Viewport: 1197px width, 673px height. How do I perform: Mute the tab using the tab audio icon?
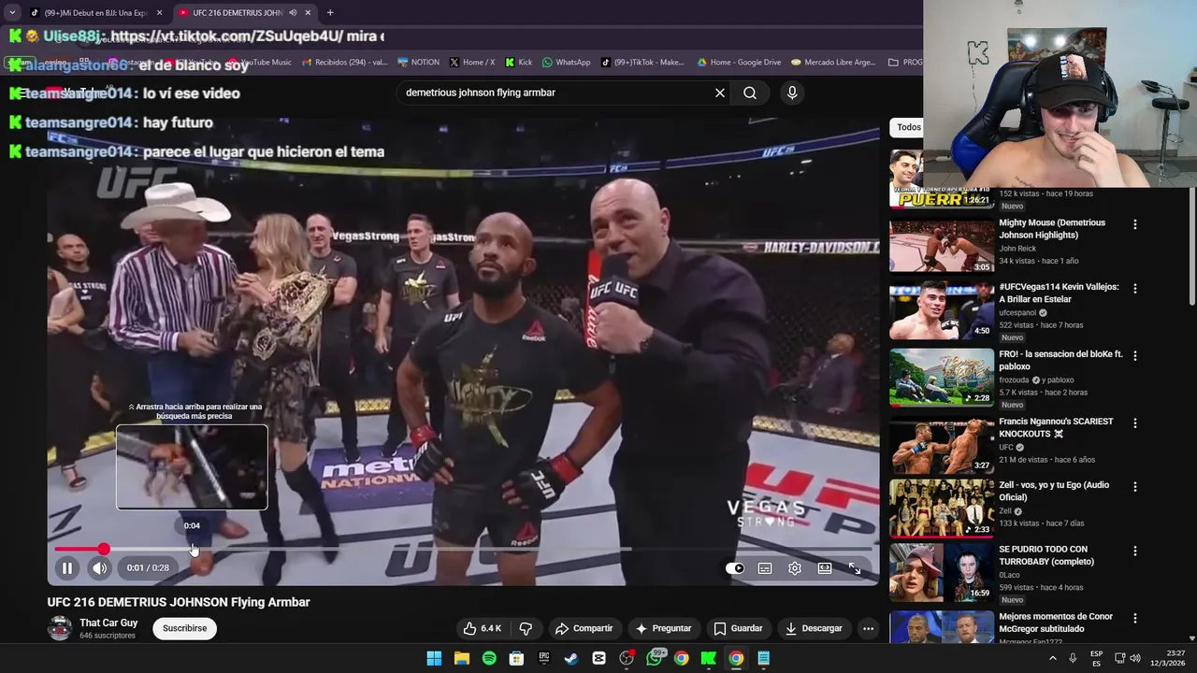(x=293, y=12)
